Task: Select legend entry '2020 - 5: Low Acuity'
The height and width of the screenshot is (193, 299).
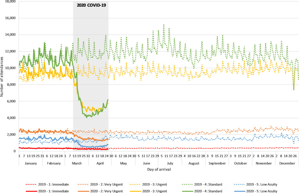Action: 256,191
